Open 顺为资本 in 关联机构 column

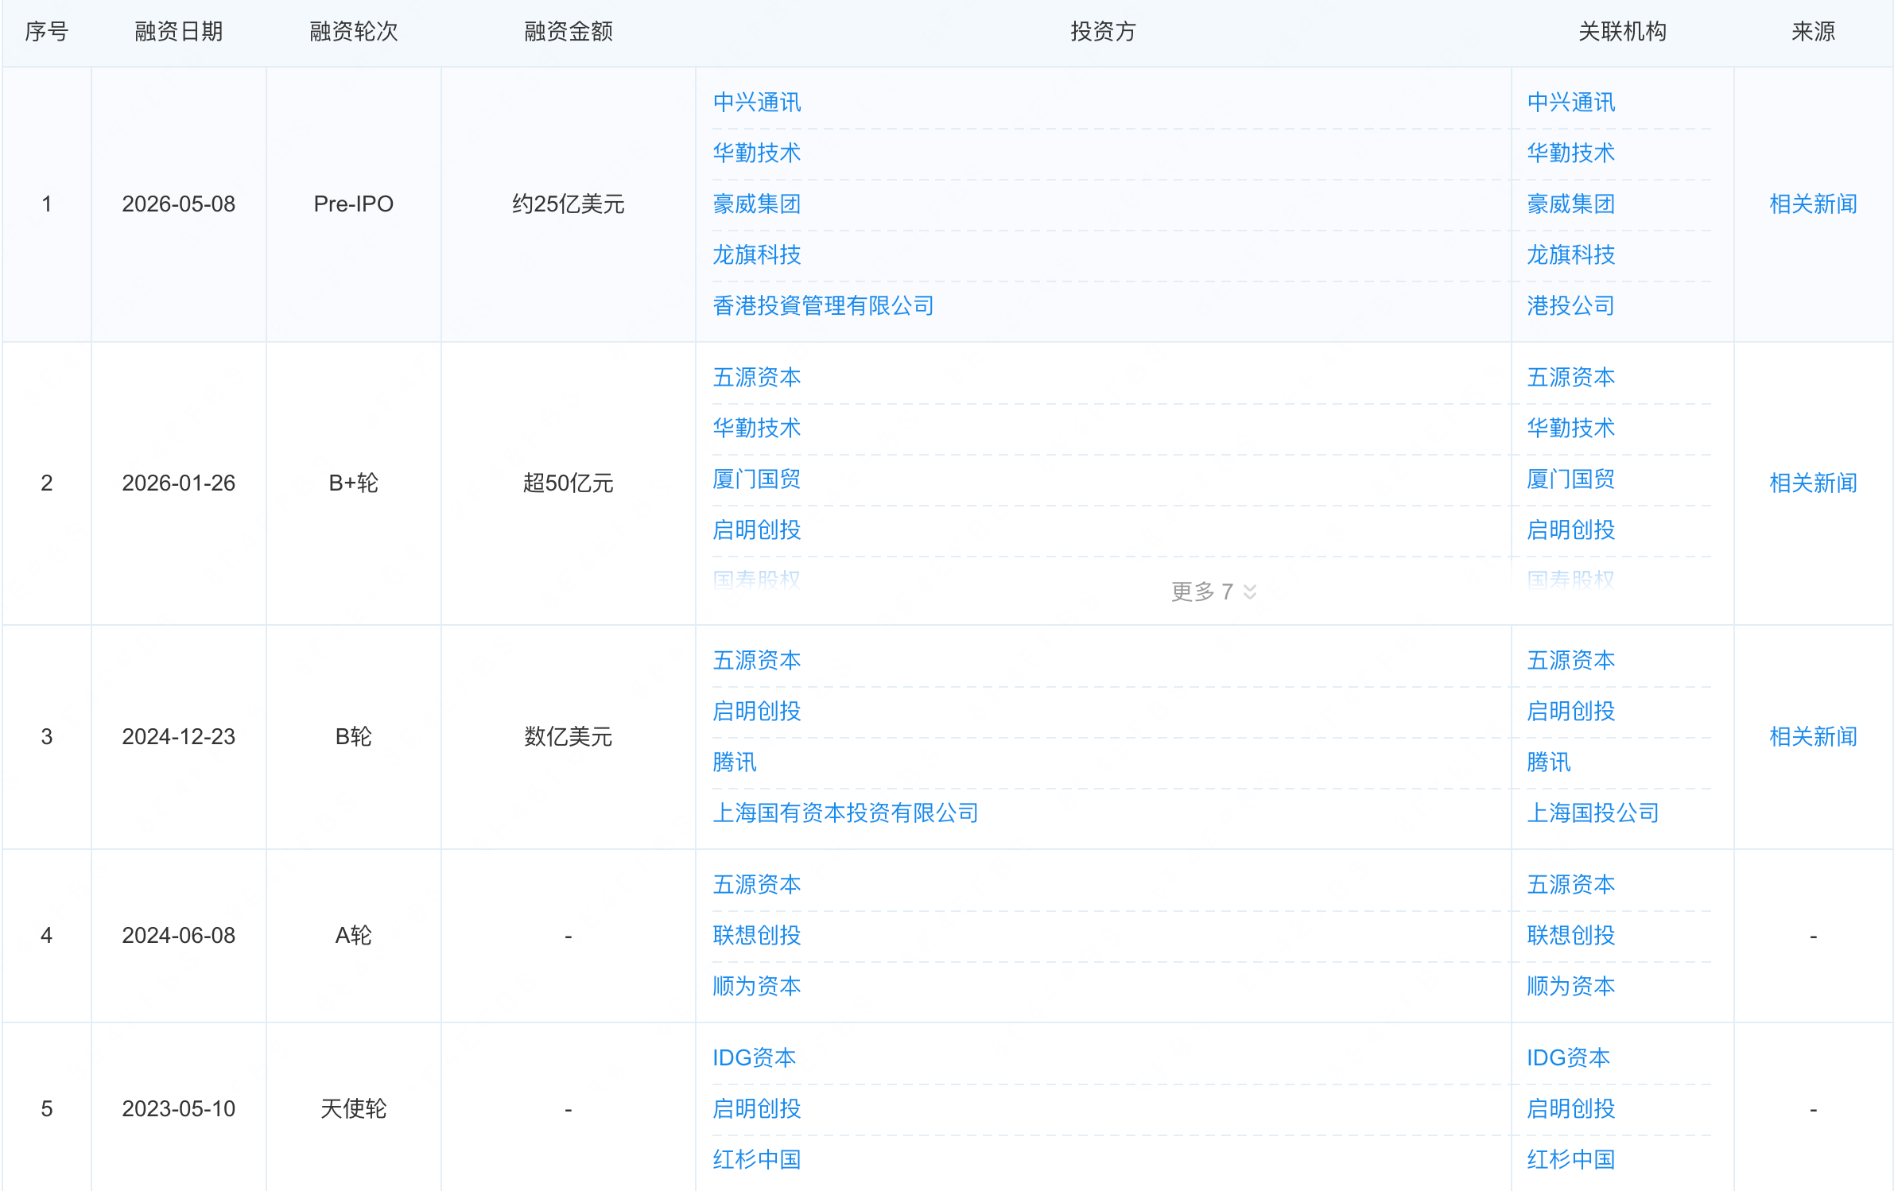1571,987
